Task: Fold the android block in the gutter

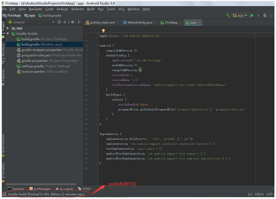Action: tap(99, 45)
